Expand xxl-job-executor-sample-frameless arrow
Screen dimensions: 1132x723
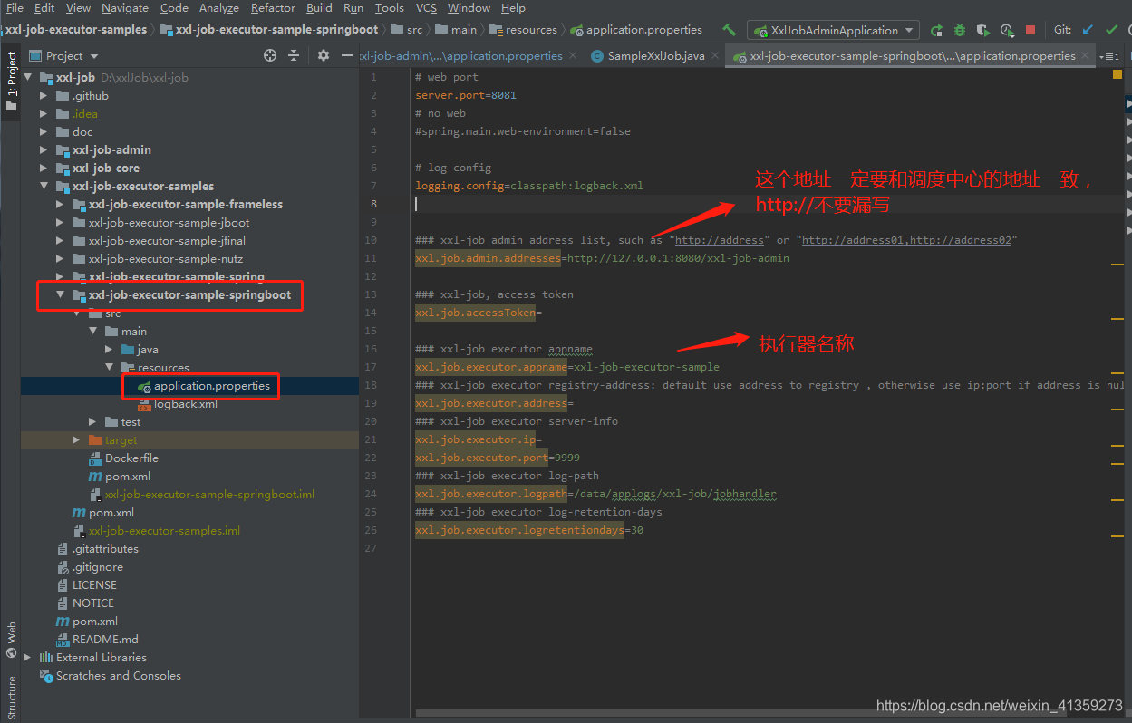(60, 204)
